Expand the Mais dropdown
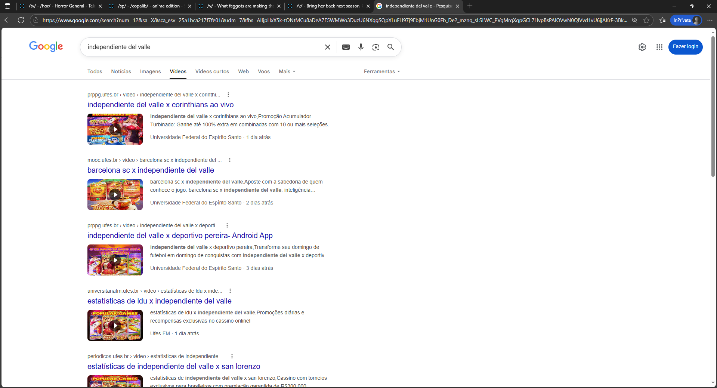Viewport: 717px width, 388px height. (287, 71)
